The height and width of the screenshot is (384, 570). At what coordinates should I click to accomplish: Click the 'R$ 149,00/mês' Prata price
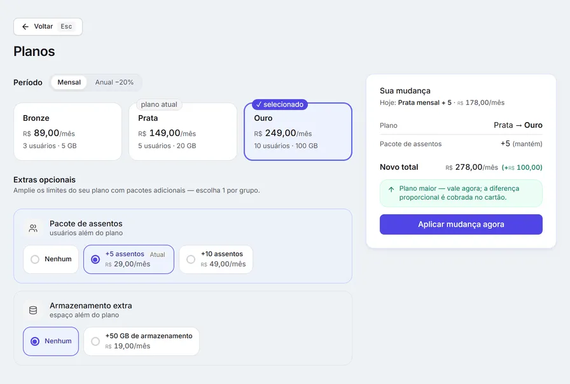[167, 134]
